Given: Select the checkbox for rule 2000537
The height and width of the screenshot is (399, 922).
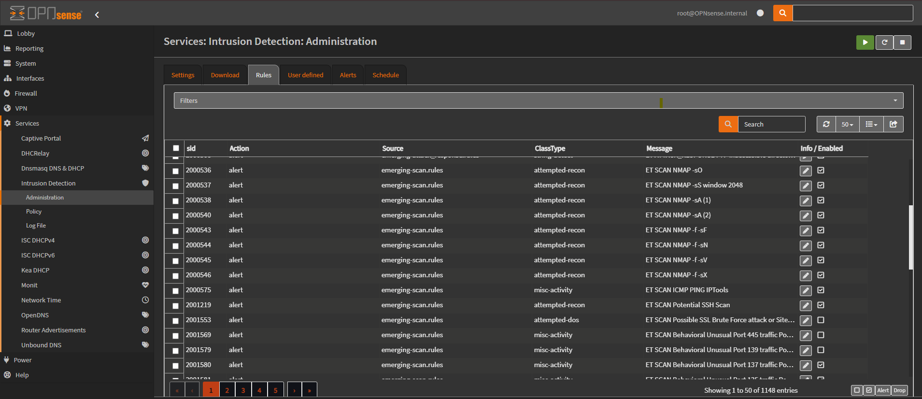Looking at the screenshot, I should (x=176, y=186).
